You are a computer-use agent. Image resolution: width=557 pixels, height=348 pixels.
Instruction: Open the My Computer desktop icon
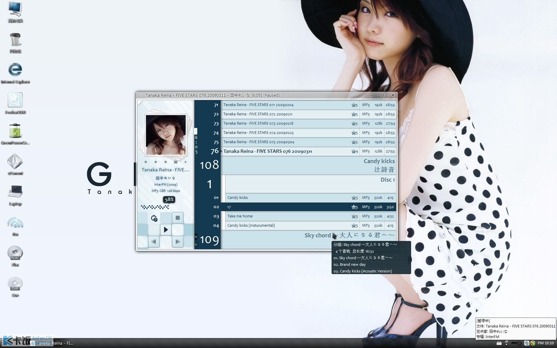15,12
